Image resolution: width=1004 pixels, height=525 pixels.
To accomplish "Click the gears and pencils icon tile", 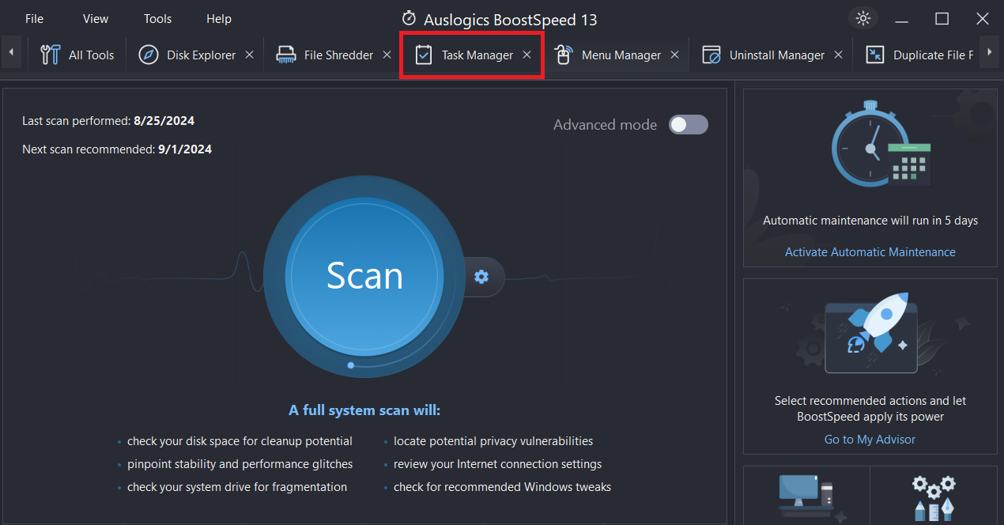I will (x=934, y=497).
